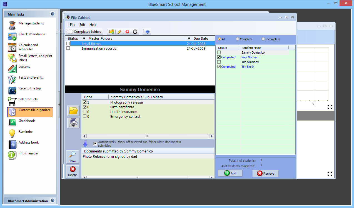The height and width of the screenshot is (208, 354).
Task: Open Race to the top gauge icon
Action: 12,91
